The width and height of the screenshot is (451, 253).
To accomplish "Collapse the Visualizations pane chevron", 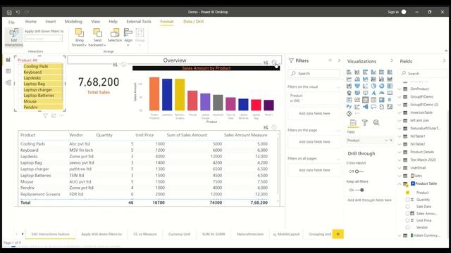I will tap(392, 61).
